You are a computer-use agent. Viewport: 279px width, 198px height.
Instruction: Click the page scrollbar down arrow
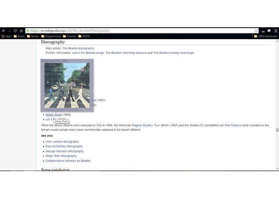tap(277, 168)
